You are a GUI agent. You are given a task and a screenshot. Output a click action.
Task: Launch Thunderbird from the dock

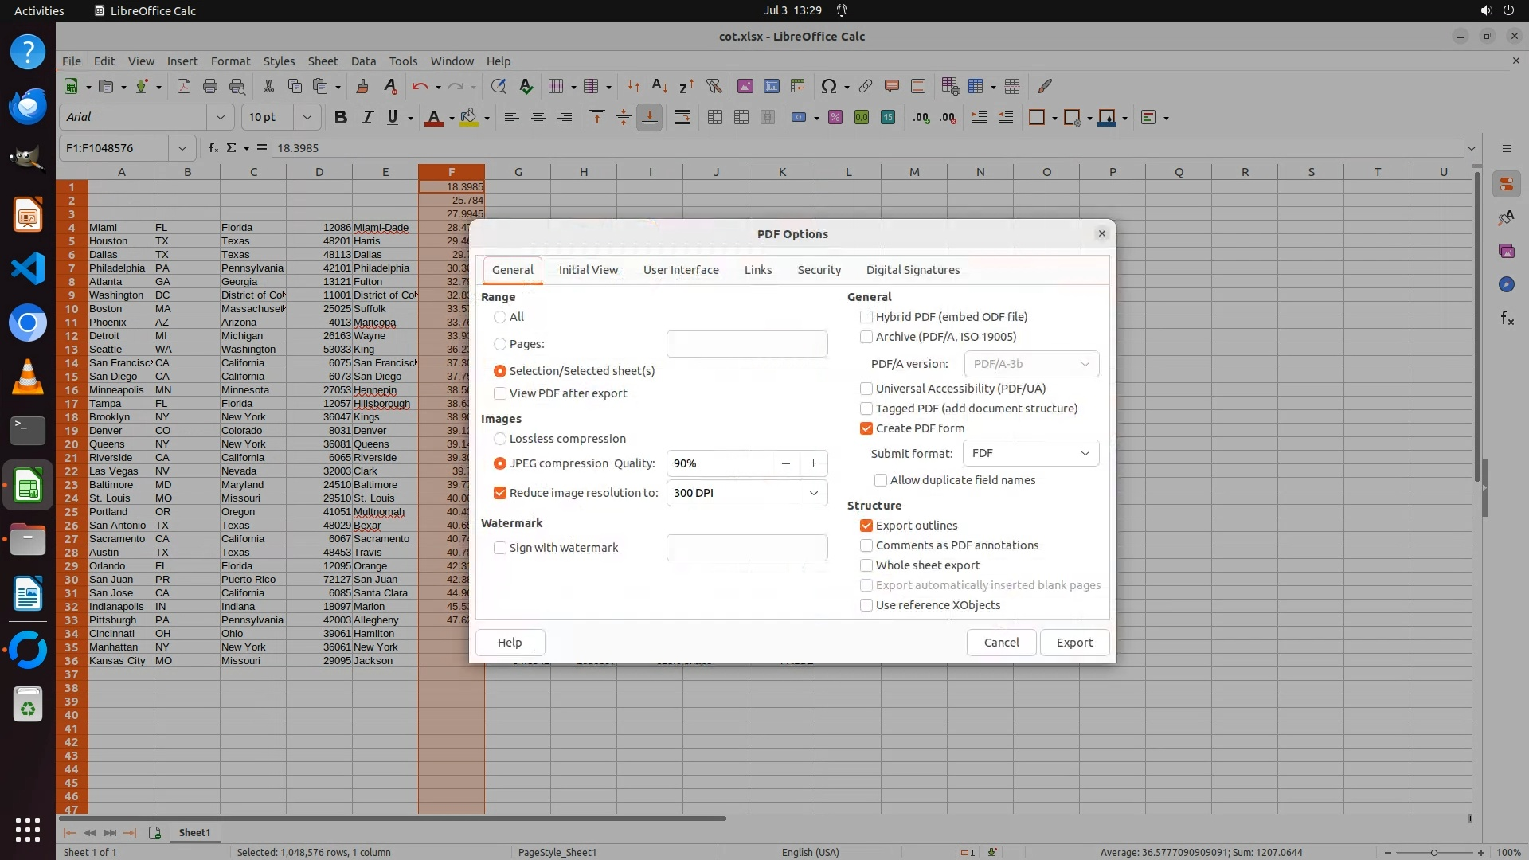click(x=28, y=106)
